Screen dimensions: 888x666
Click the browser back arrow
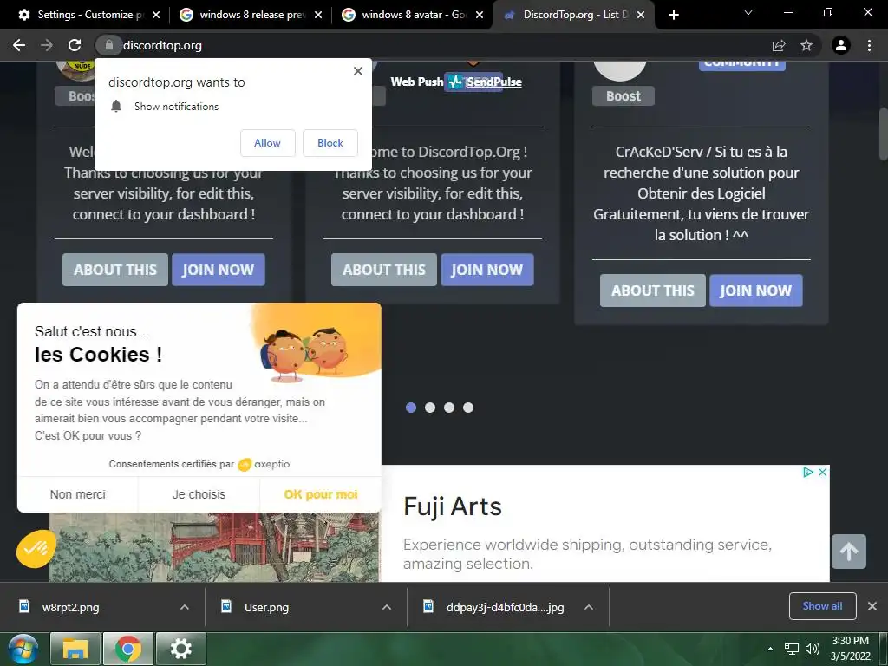(19, 45)
